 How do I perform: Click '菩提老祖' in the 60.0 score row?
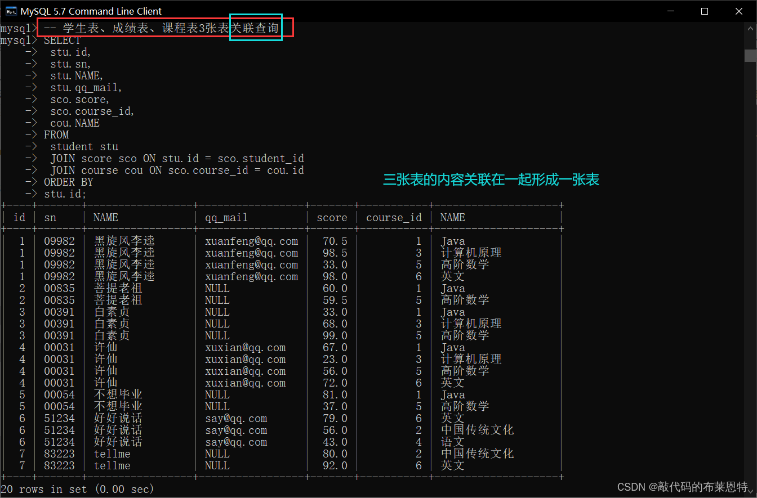(118, 289)
